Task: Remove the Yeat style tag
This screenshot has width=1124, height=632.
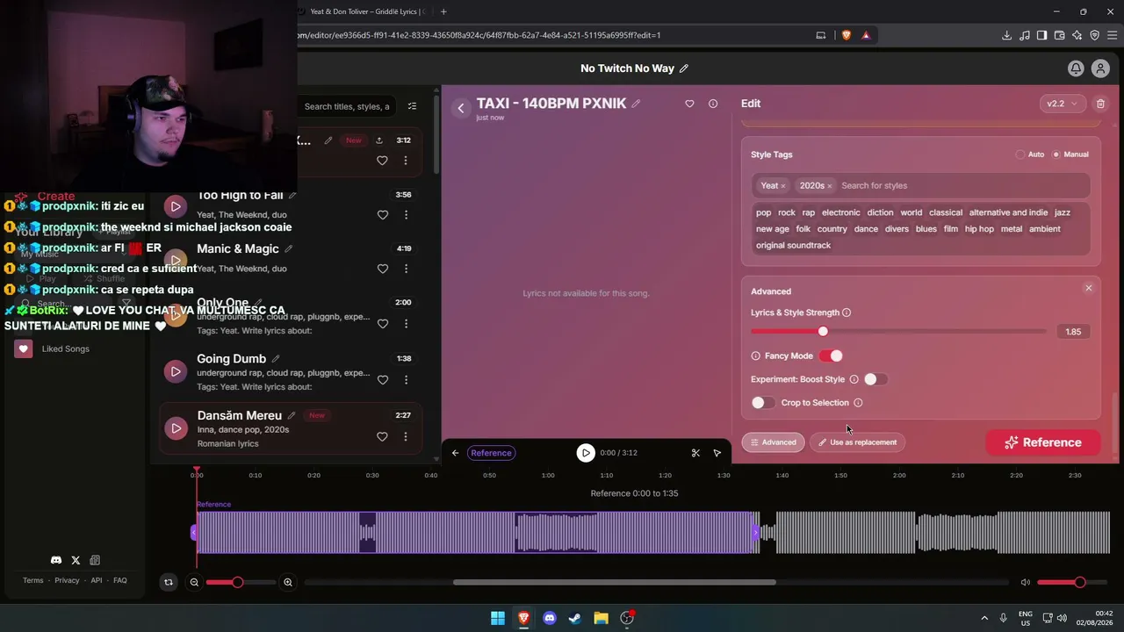Action: pos(782,186)
